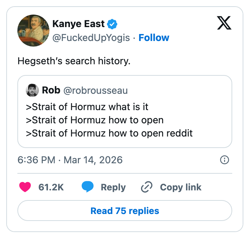Open the Read 75 replies button
The width and height of the screenshot is (251, 239).
click(125, 211)
